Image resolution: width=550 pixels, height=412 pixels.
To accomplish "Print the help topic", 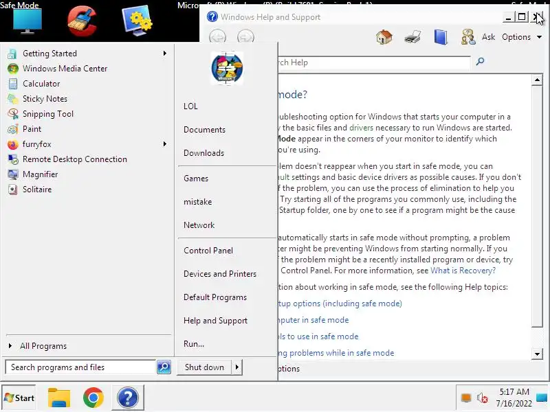I will tap(412, 37).
